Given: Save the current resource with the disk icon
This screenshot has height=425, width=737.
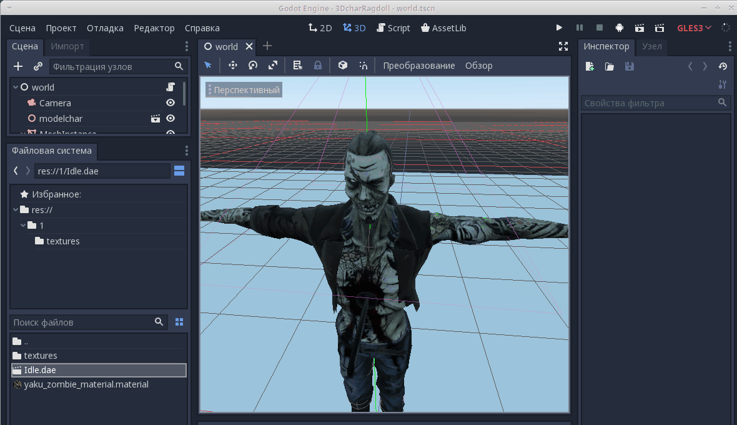Looking at the screenshot, I should (630, 66).
